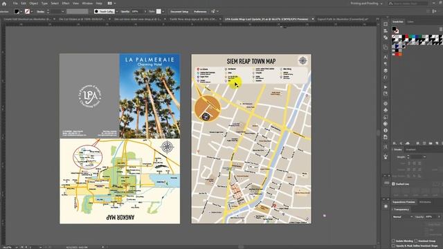The width and height of the screenshot is (443, 249).
Task: Click the Preferences button
Action: (200, 12)
